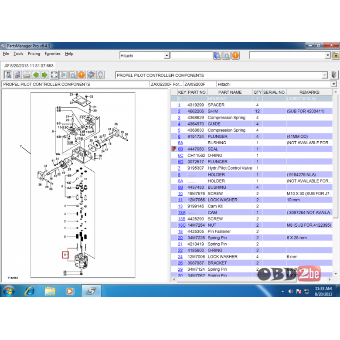Screen dimensions: 340x340
Task: Show hidden tray icons arrow
Action: (x=282, y=292)
